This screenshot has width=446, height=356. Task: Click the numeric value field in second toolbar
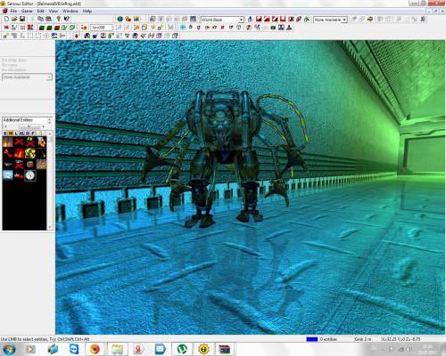click(102, 28)
